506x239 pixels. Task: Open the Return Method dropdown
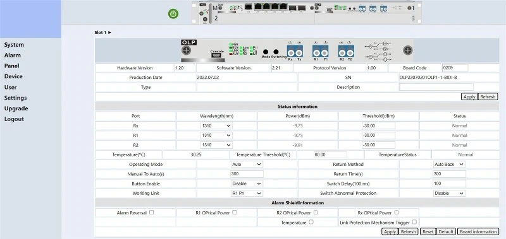(x=449, y=165)
